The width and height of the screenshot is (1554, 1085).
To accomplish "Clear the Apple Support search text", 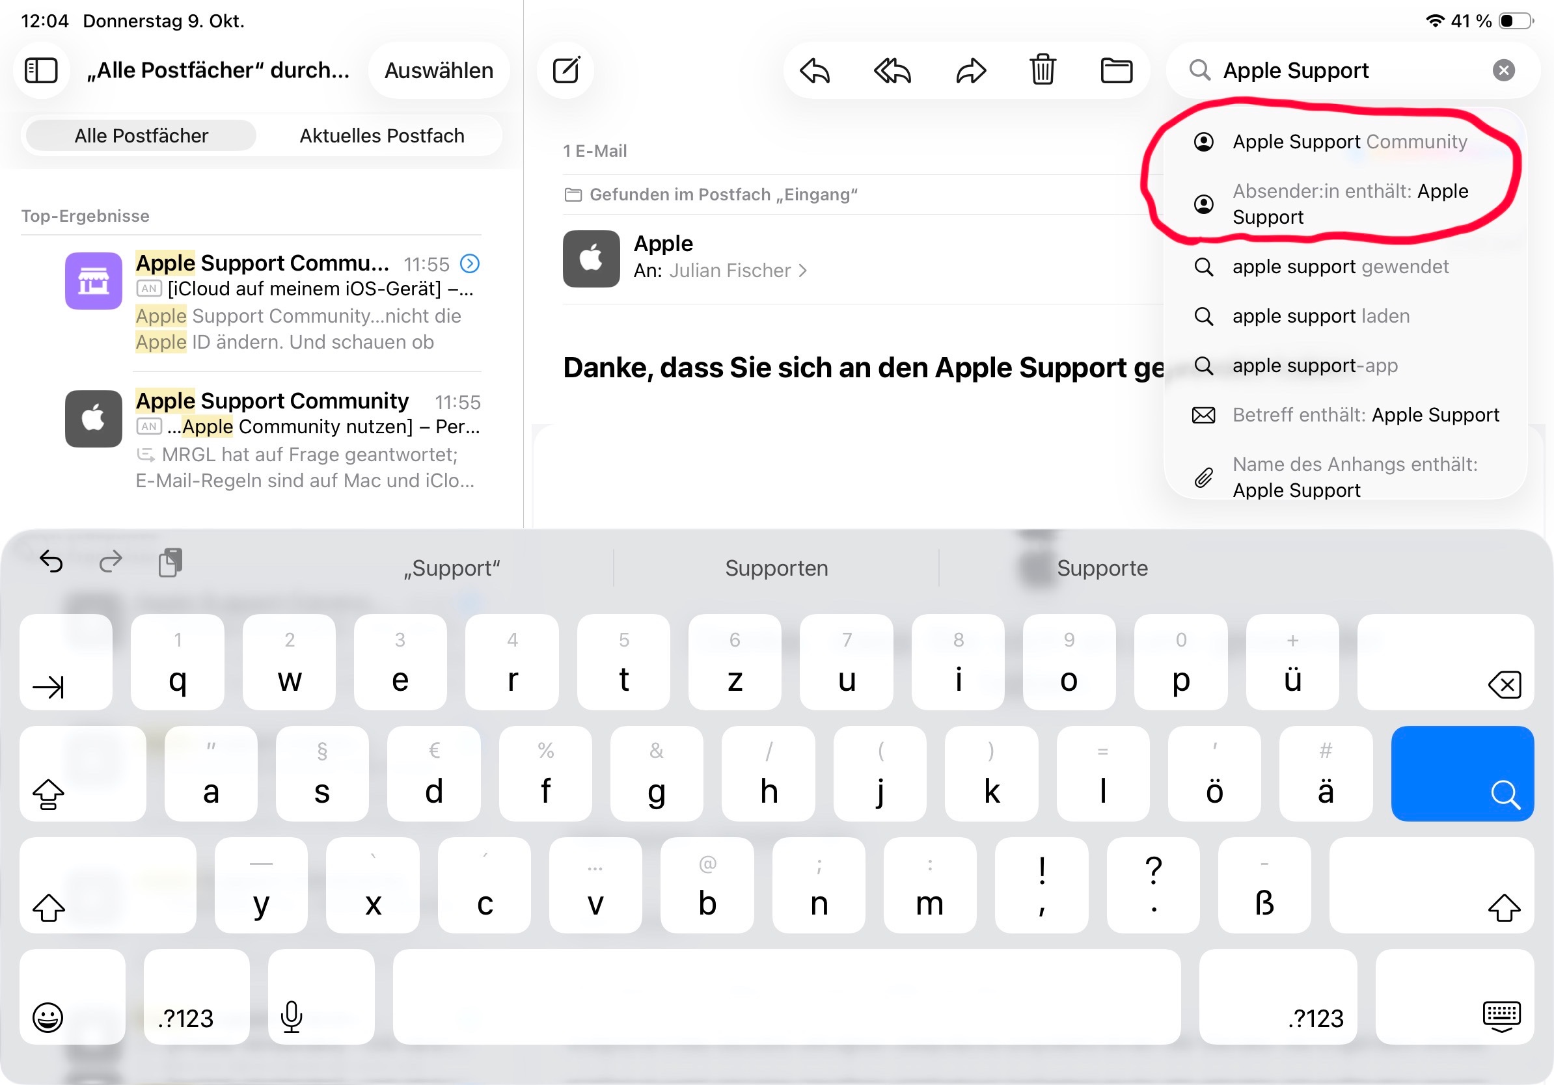I will point(1503,70).
